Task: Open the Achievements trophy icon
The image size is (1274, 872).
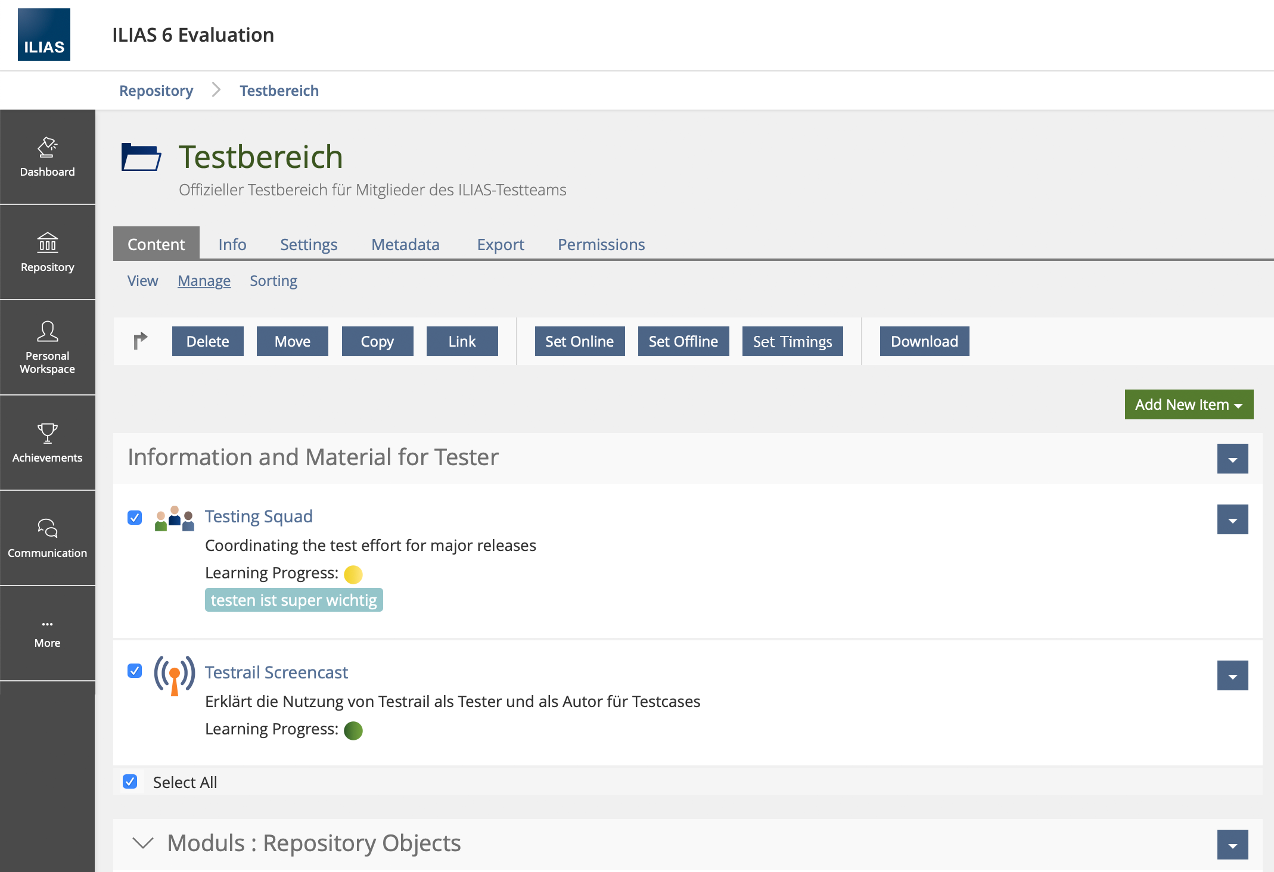Action: pos(48,433)
